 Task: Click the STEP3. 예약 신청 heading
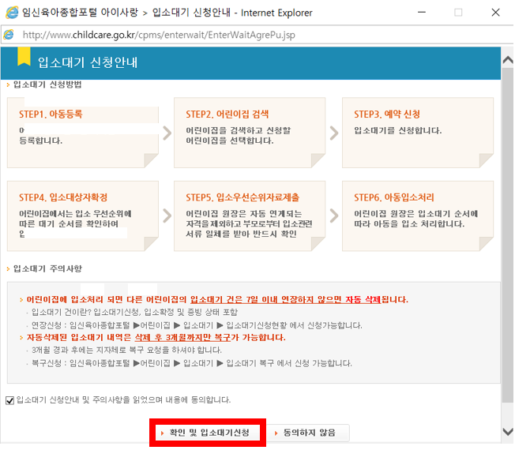click(x=387, y=114)
